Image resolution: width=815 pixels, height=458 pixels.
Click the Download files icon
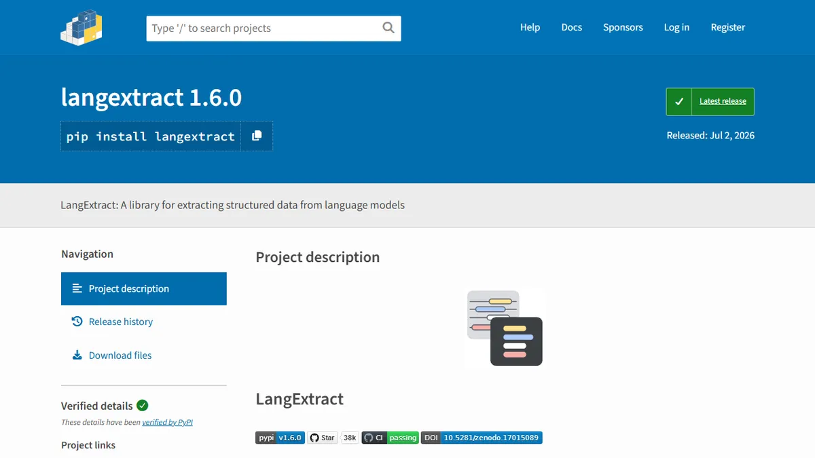(x=77, y=355)
